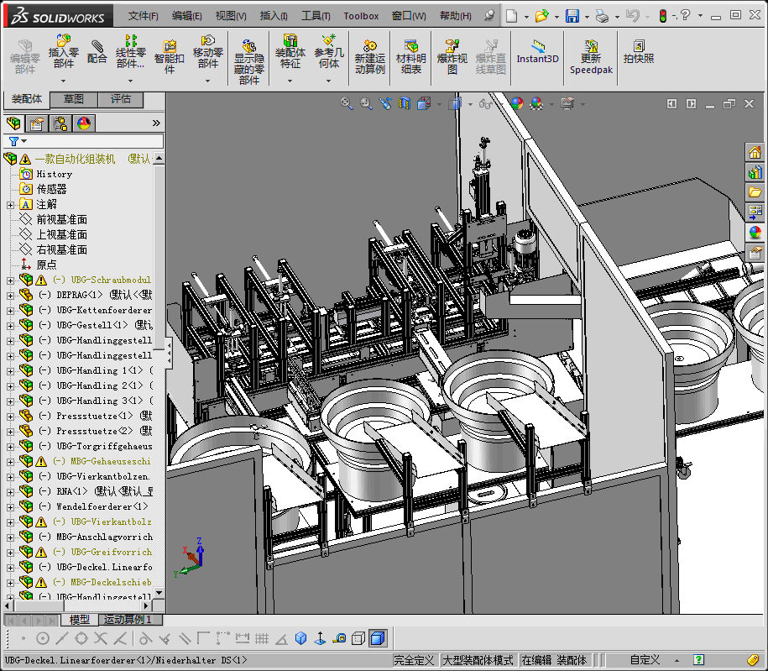
Task: Select the Mate (配合) tool
Action: pos(97,49)
